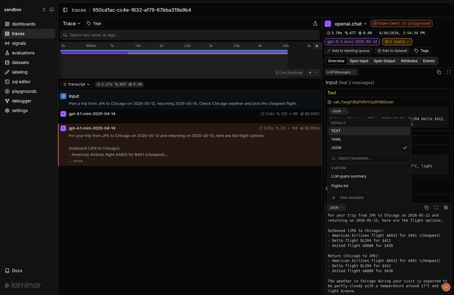The width and height of the screenshot is (454, 295).
Task: Switch to the Attributes tab
Action: (x=409, y=61)
